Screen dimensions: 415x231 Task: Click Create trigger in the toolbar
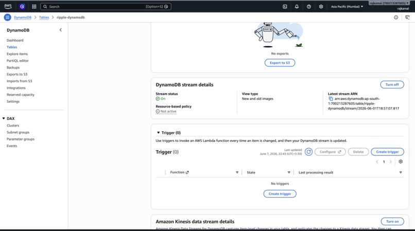click(x=387, y=152)
